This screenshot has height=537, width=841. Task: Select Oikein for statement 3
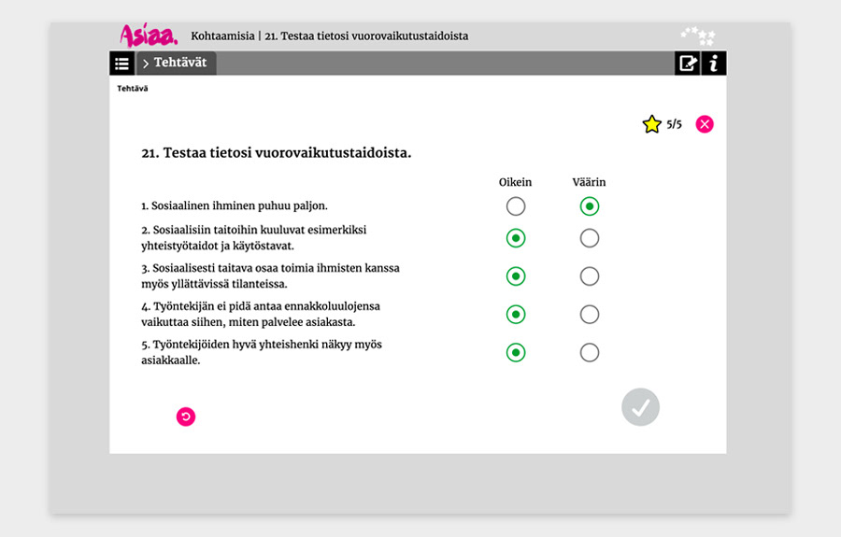tap(515, 276)
